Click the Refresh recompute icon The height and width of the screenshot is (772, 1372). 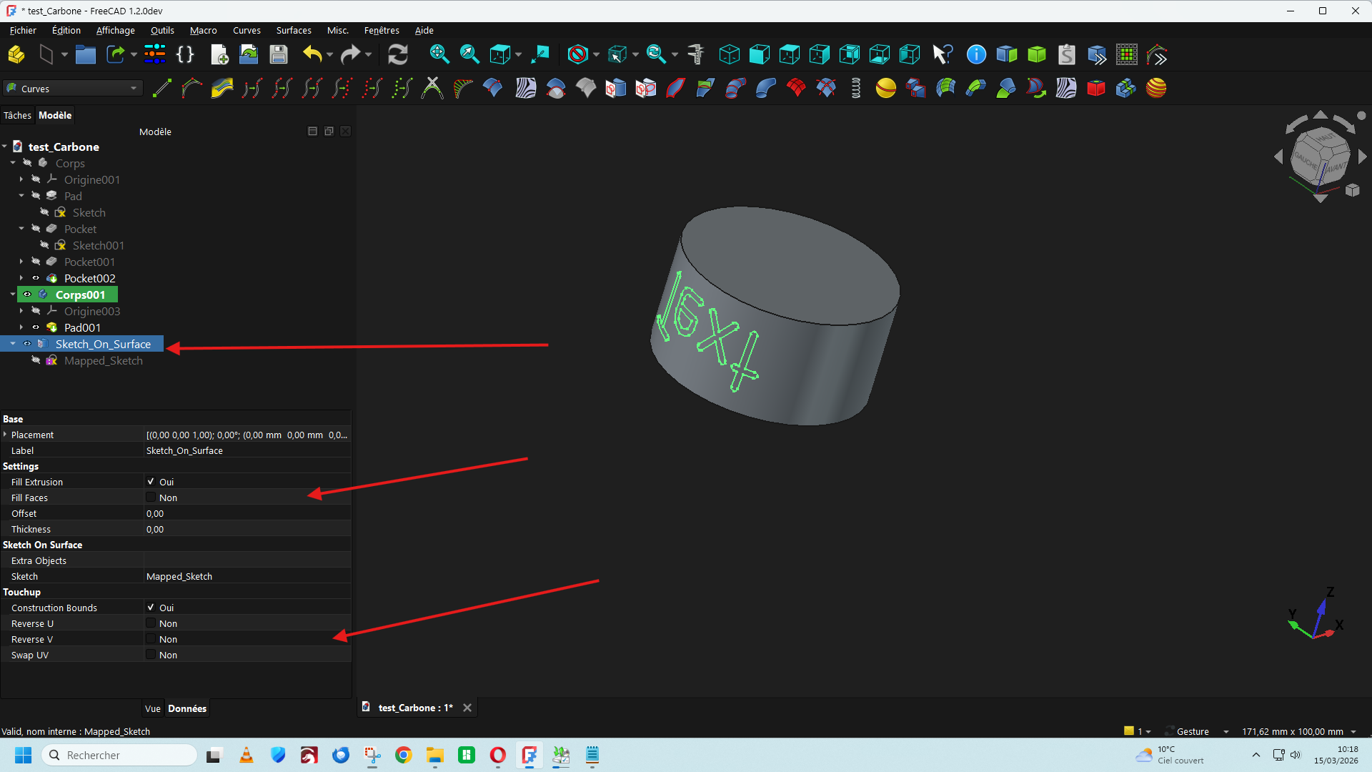pyautogui.click(x=397, y=55)
